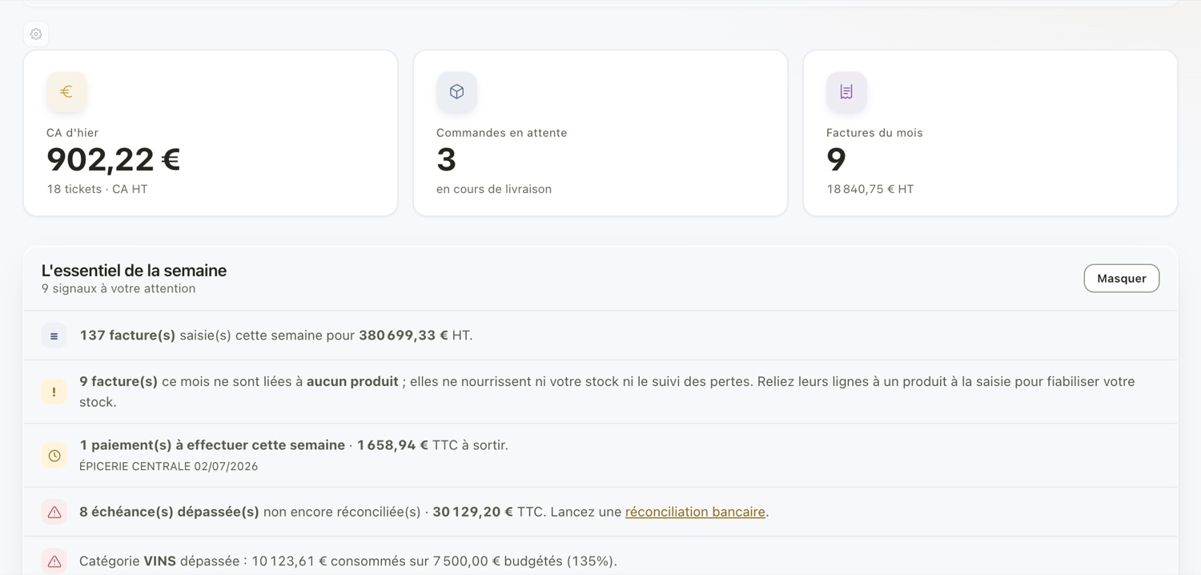
Task: Click the package icon on Commandes en attente card
Action: (x=456, y=92)
